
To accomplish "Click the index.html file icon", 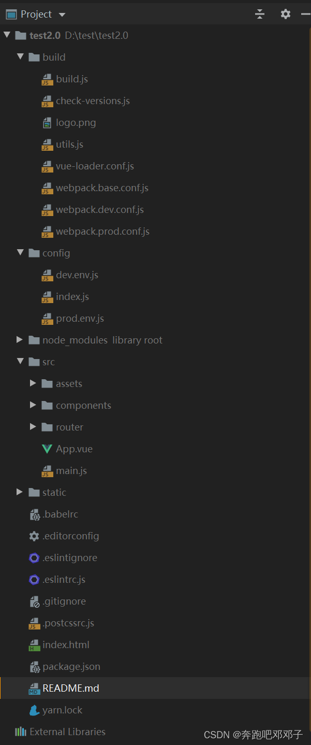I will pos(34,645).
